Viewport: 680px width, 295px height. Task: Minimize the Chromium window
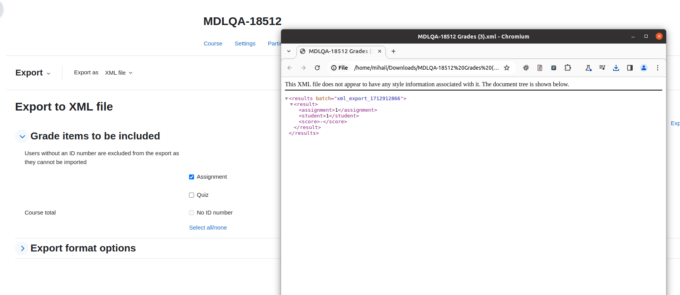pyautogui.click(x=633, y=37)
